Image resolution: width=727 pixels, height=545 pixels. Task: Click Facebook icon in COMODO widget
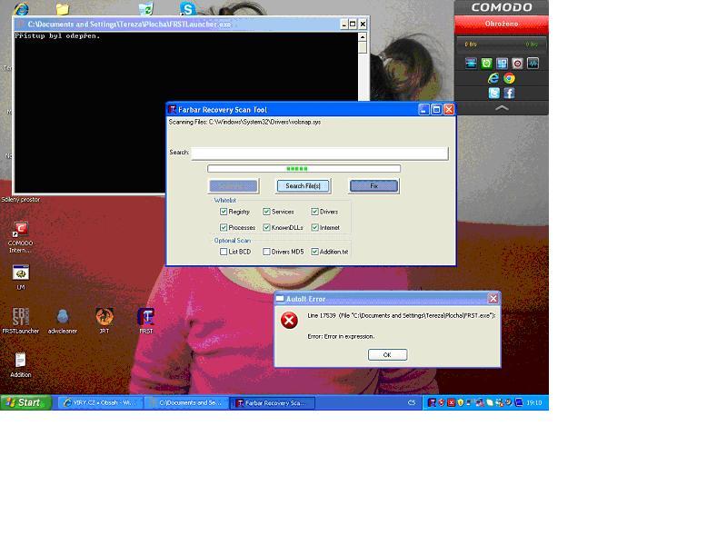pyautogui.click(x=509, y=94)
